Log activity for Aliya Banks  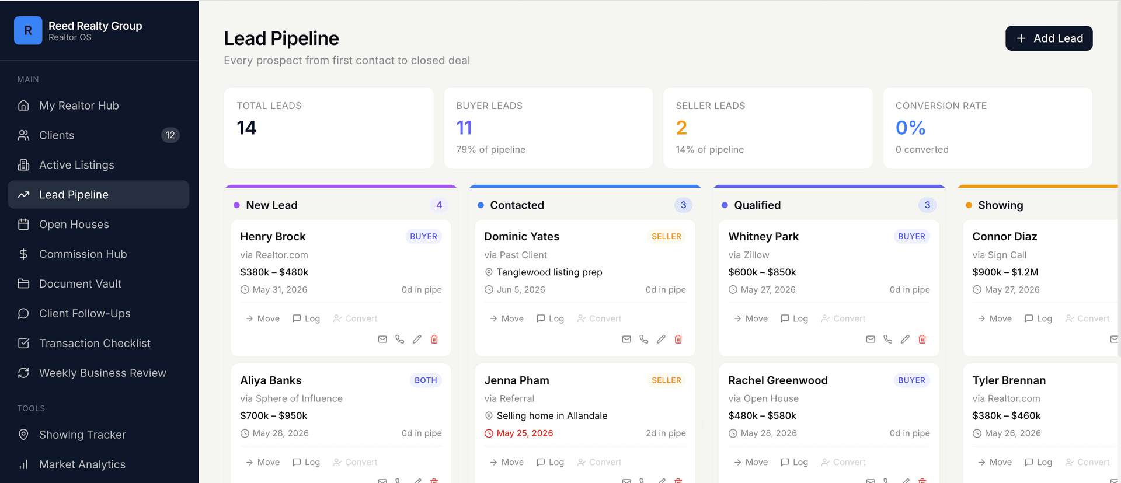tap(307, 462)
